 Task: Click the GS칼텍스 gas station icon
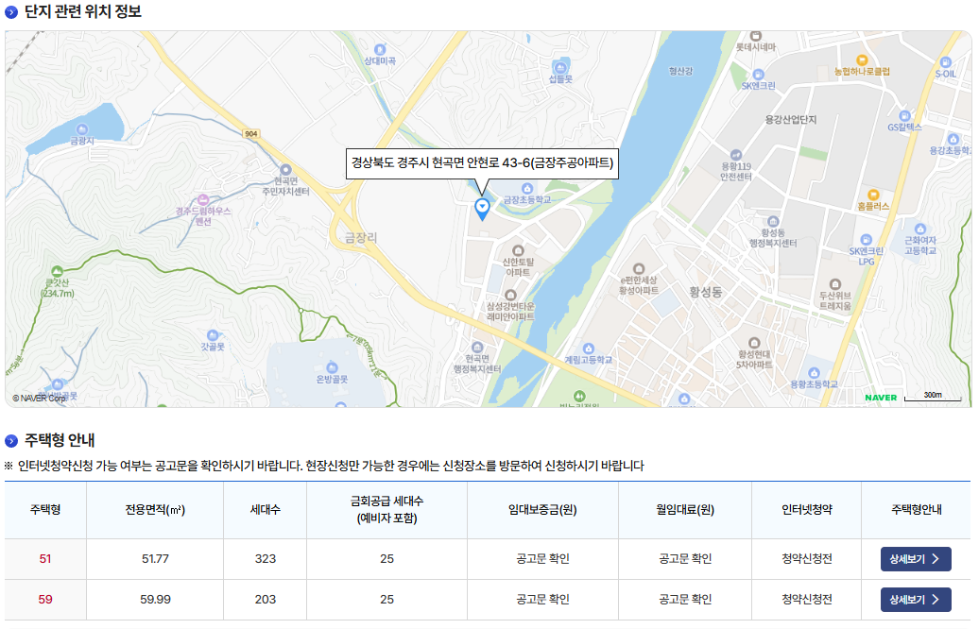pos(904,116)
